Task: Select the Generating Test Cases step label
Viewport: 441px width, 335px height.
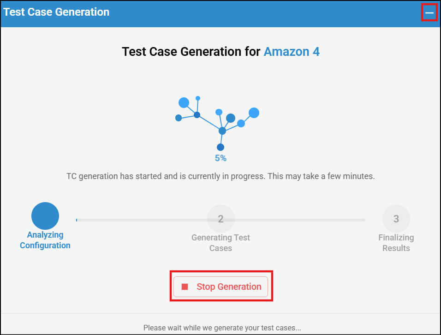Action: [220, 243]
